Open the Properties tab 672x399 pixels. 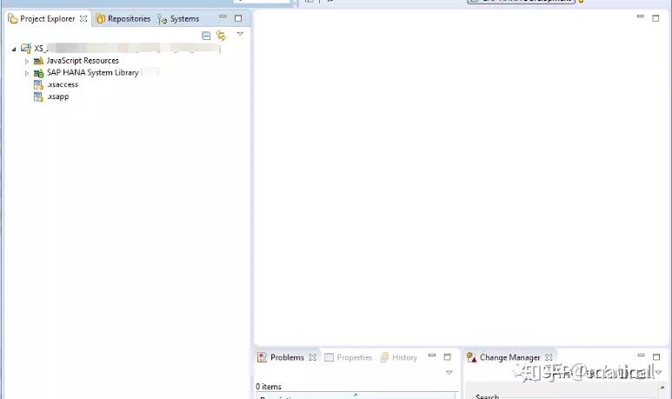[x=354, y=357]
